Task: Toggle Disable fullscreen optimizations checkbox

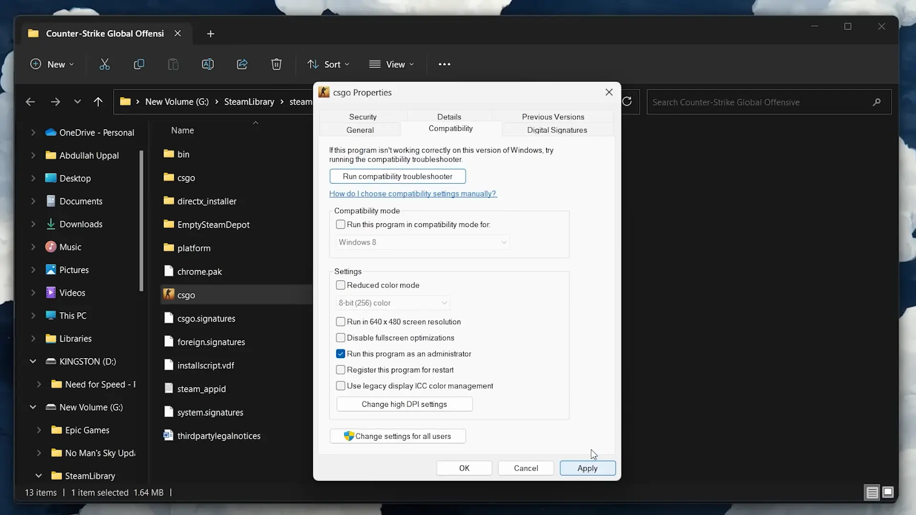Action: tap(340, 337)
